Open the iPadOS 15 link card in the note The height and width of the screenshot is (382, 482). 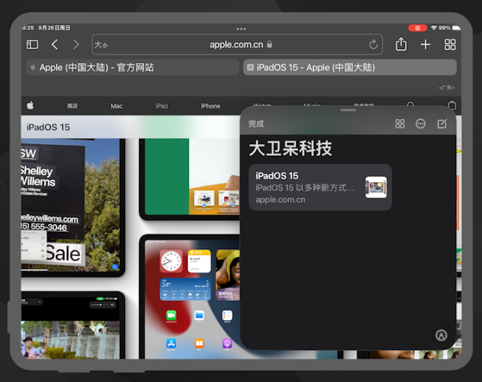tap(320, 187)
